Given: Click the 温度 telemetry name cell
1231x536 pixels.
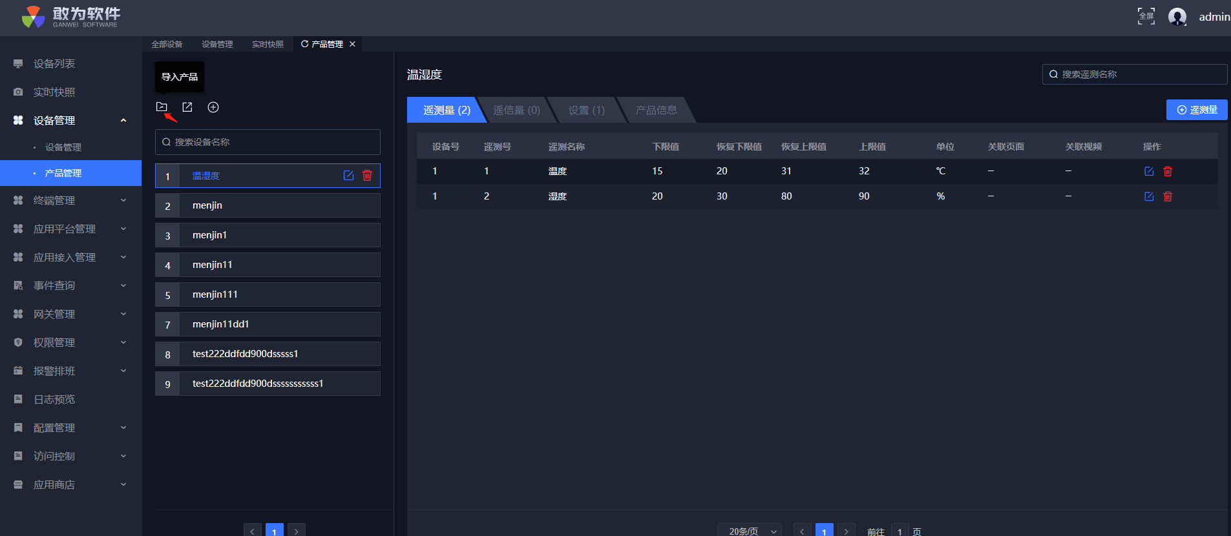Looking at the screenshot, I should click(x=558, y=171).
